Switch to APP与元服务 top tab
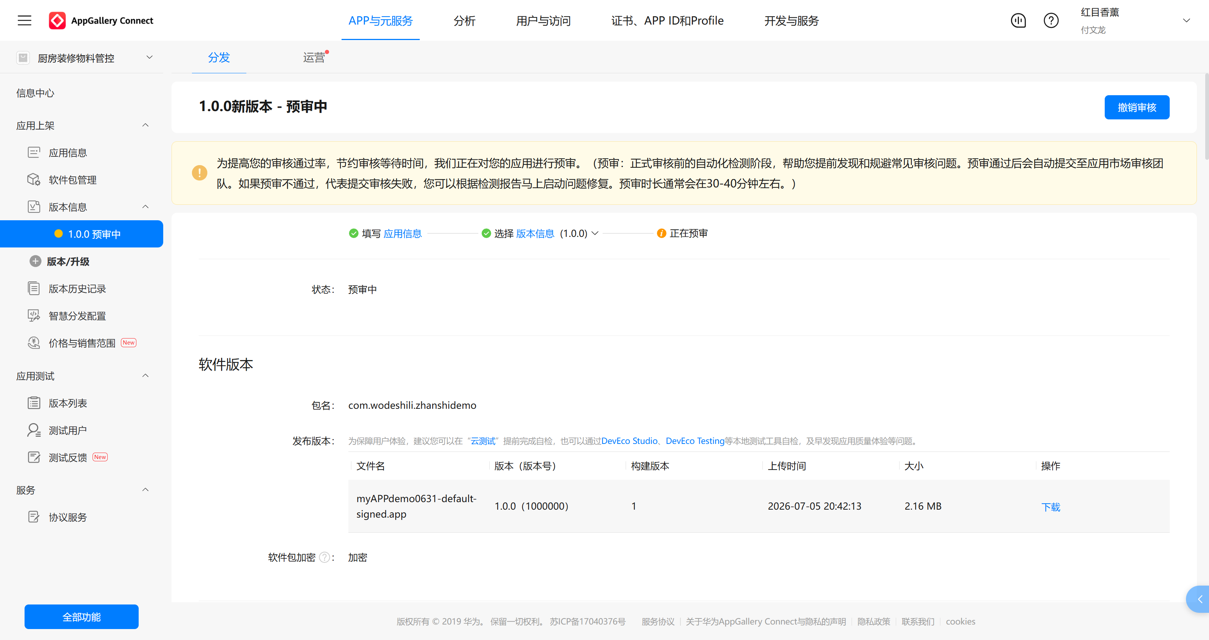The image size is (1209, 640). tap(380, 21)
